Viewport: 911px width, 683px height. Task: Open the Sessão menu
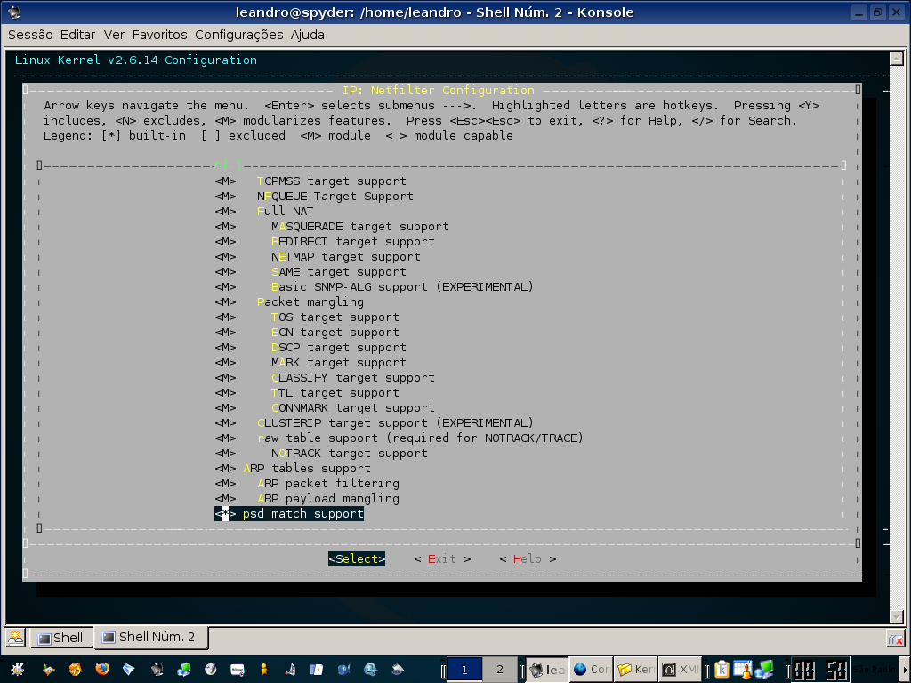click(x=30, y=35)
